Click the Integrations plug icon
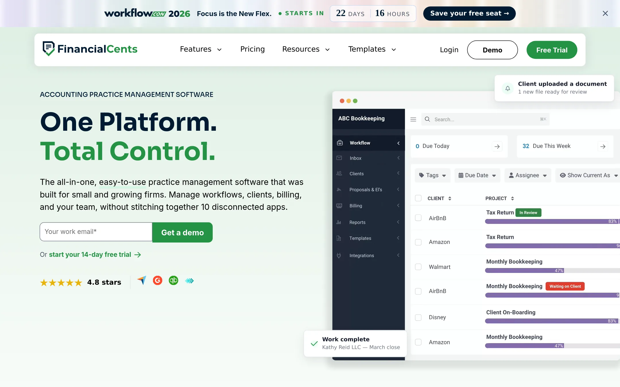Viewport: 620px width, 387px height. (x=339, y=255)
